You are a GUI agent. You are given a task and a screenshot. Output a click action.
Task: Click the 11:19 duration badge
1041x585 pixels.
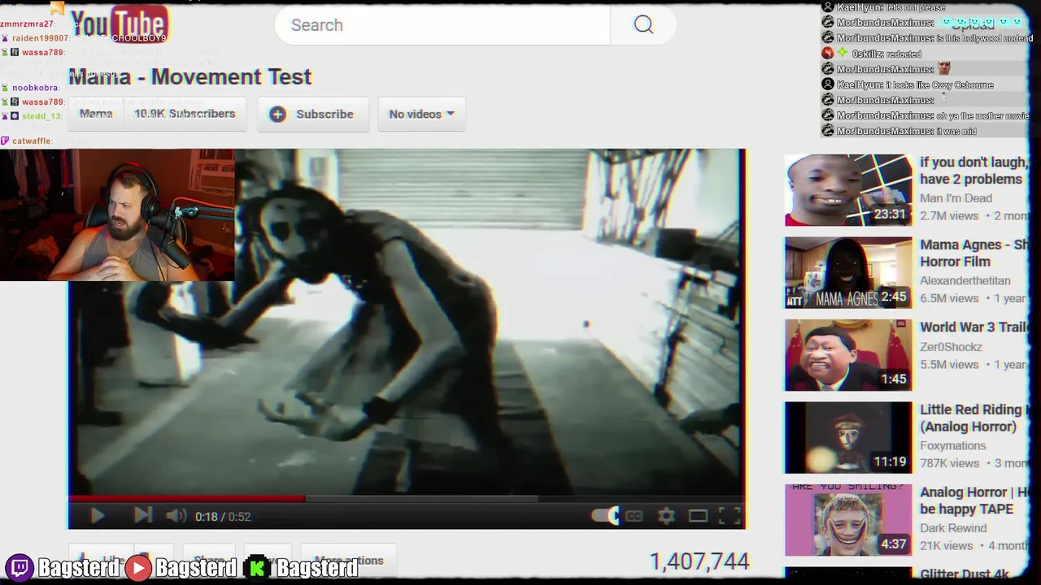tap(890, 461)
